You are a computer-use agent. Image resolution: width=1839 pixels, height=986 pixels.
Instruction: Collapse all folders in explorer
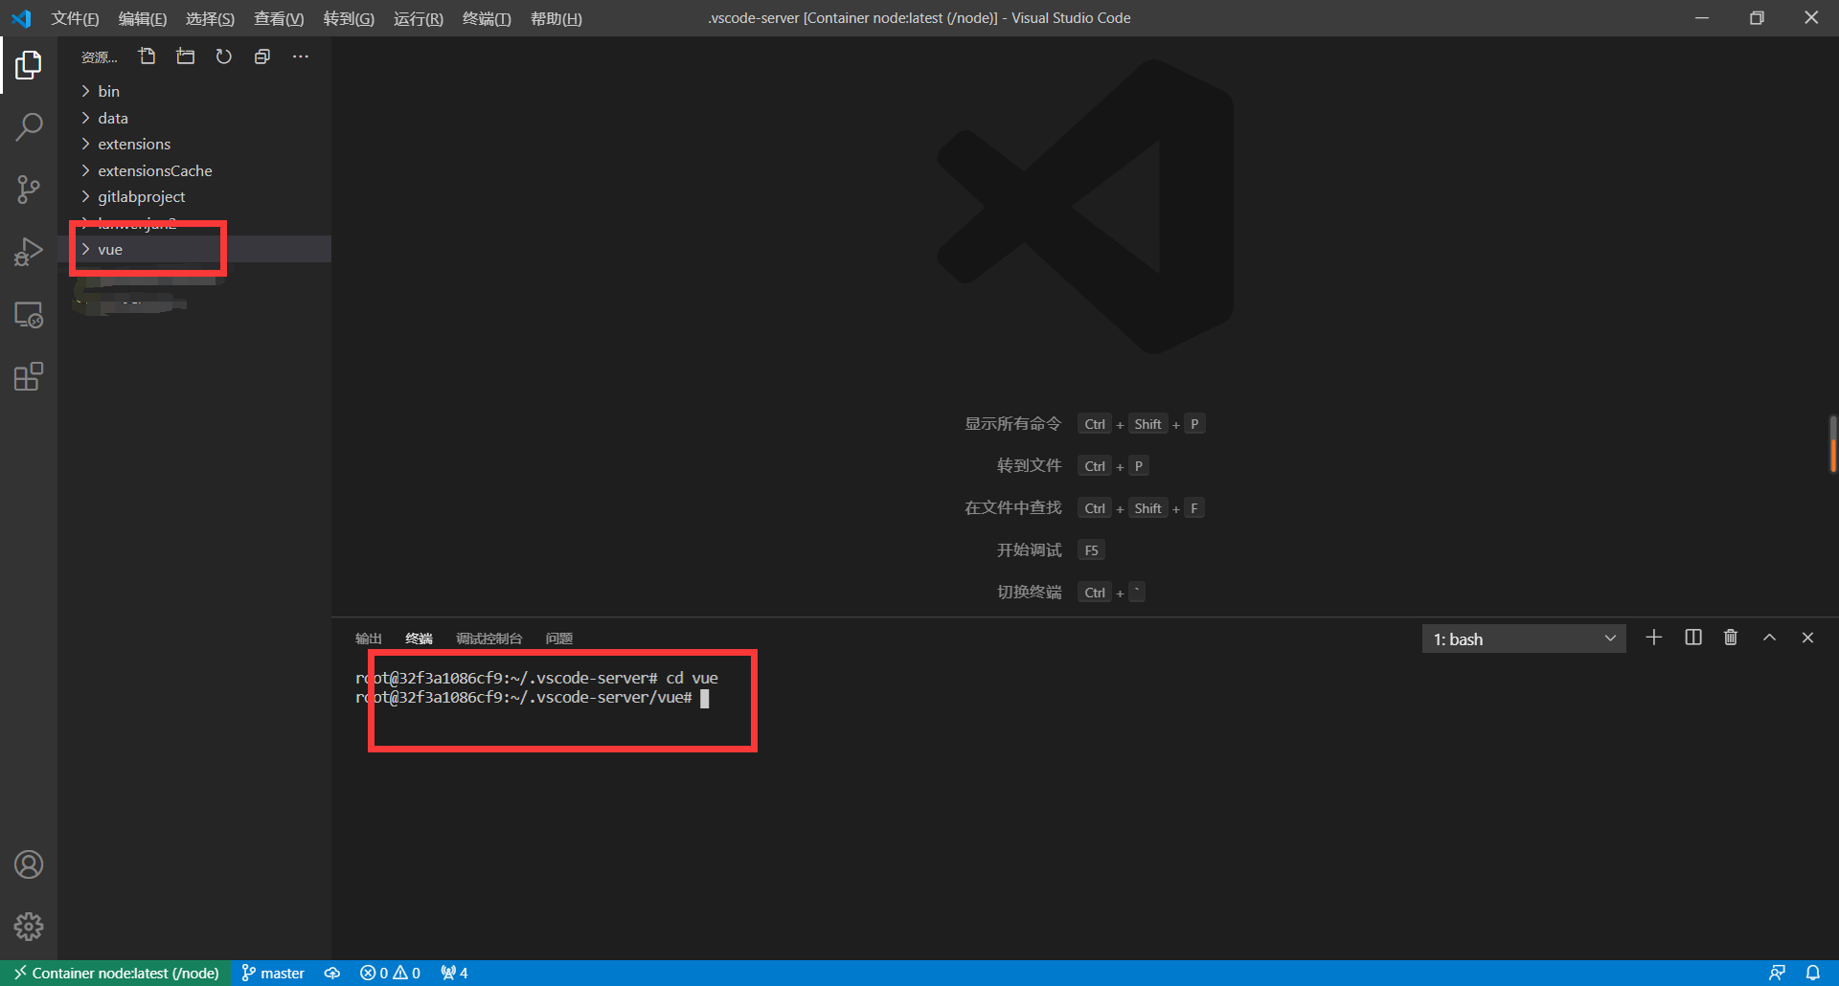coord(261,56)
